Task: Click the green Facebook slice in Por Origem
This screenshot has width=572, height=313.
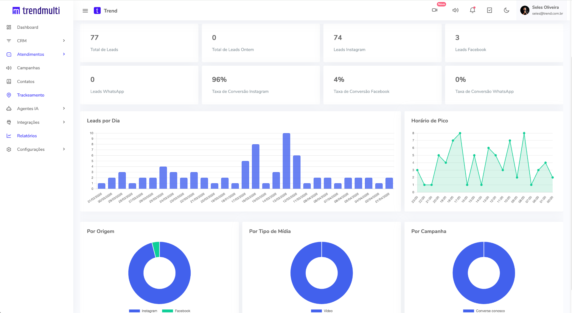Action: click(x=156, y=249)
